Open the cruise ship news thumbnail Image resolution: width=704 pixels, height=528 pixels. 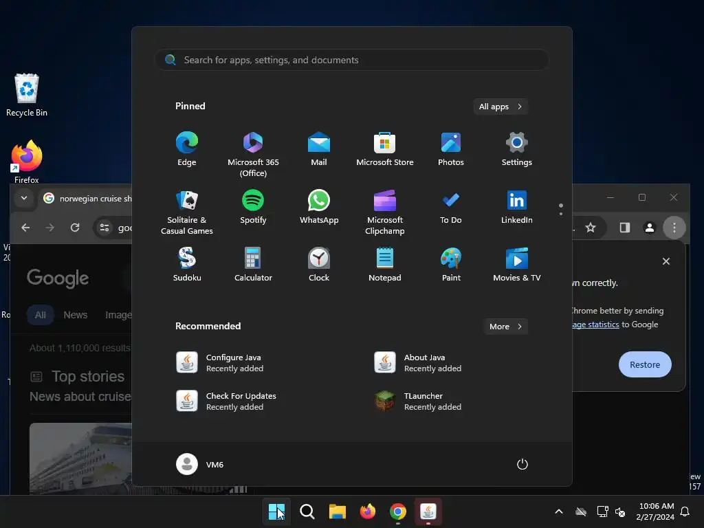point(81,459)
